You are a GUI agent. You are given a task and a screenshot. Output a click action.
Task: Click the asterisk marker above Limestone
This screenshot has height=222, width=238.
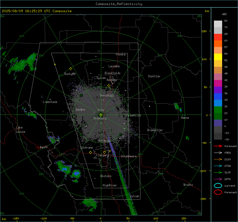pyautogui.click(x=50, y=100)
